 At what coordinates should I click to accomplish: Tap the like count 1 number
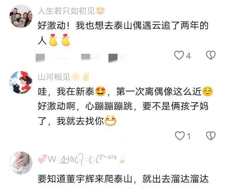pos(188,136)
